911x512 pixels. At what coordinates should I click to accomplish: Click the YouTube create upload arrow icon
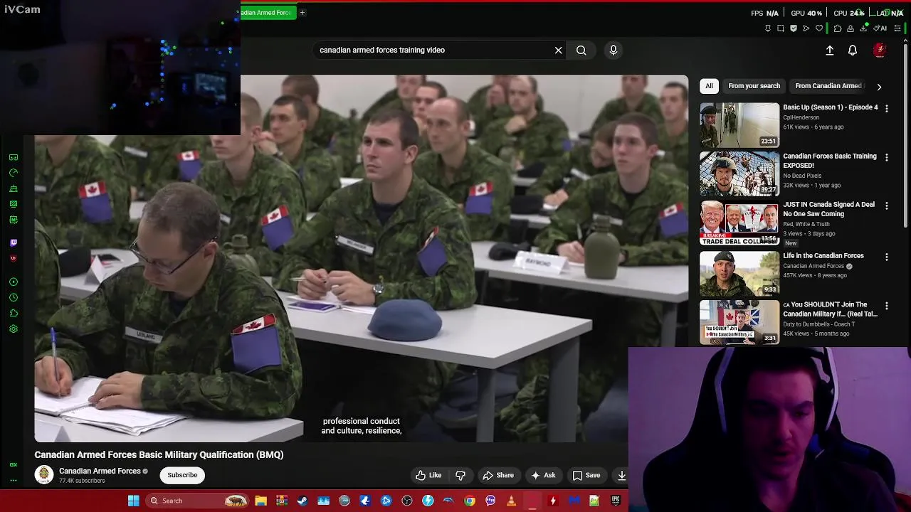(x=830, y=50)
